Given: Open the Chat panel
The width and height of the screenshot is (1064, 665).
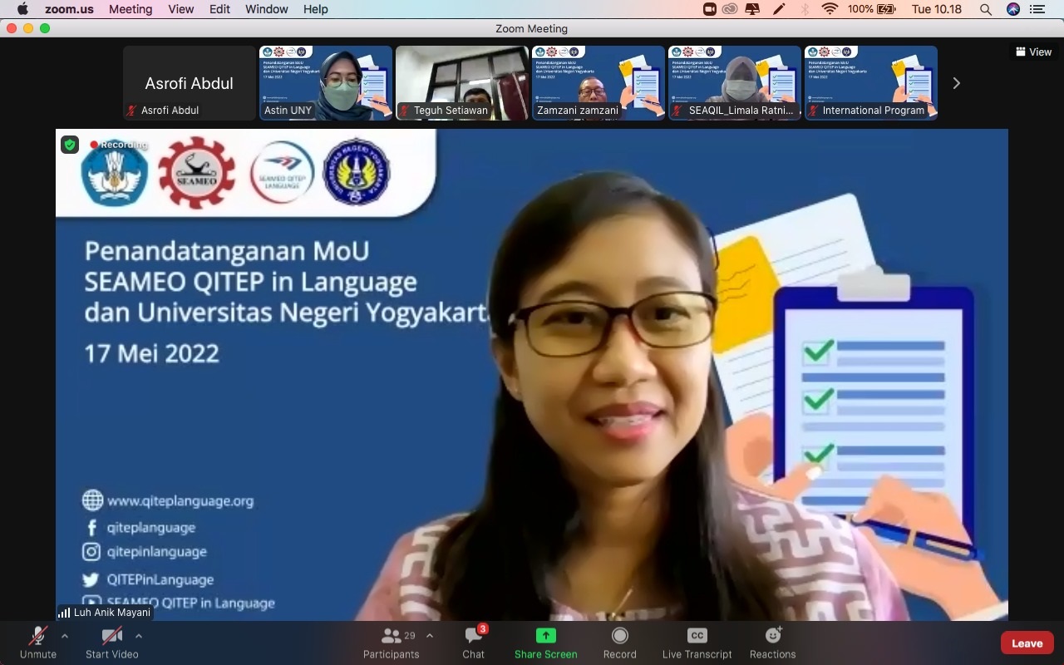Looking at the screenshot, I should [x=474, y=643].
